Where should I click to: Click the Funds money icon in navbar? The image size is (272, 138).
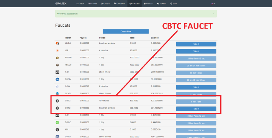pyautogui.click(x=90, y=3)
